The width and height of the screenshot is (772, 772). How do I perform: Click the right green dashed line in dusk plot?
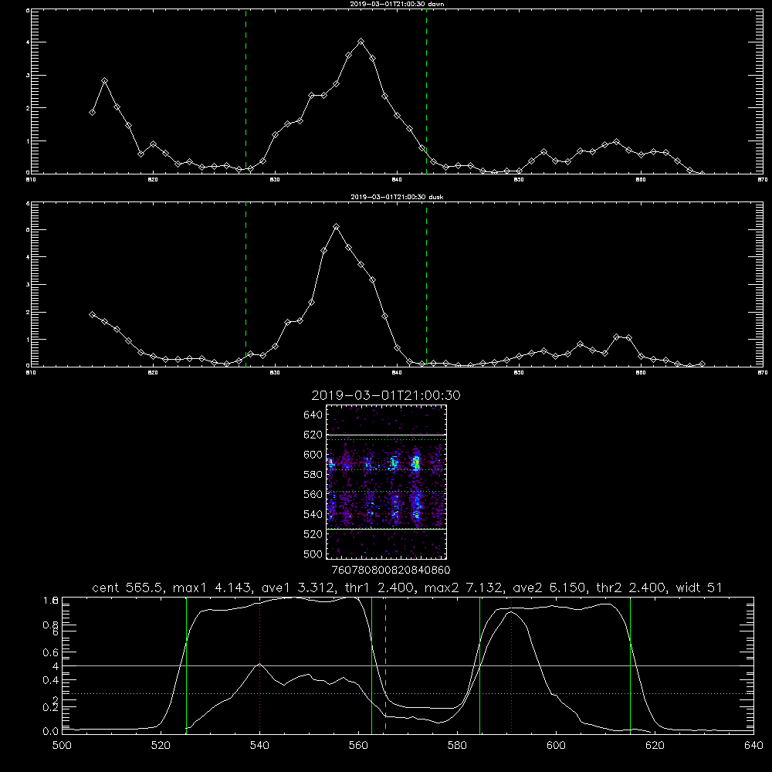pyautogui.click(x=426, y=285)
